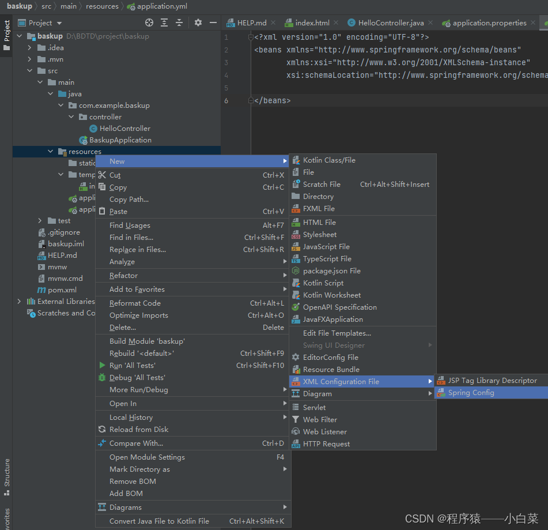
Task: Create new FXML File
Action: [363, 209]
